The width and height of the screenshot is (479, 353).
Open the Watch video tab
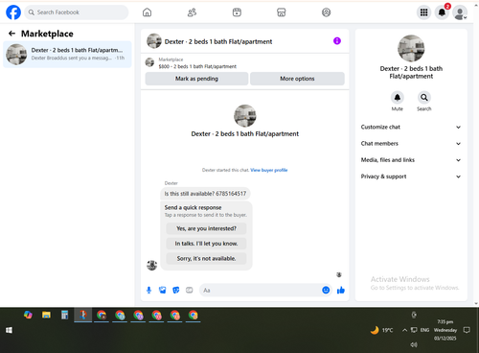click(237, 12)
